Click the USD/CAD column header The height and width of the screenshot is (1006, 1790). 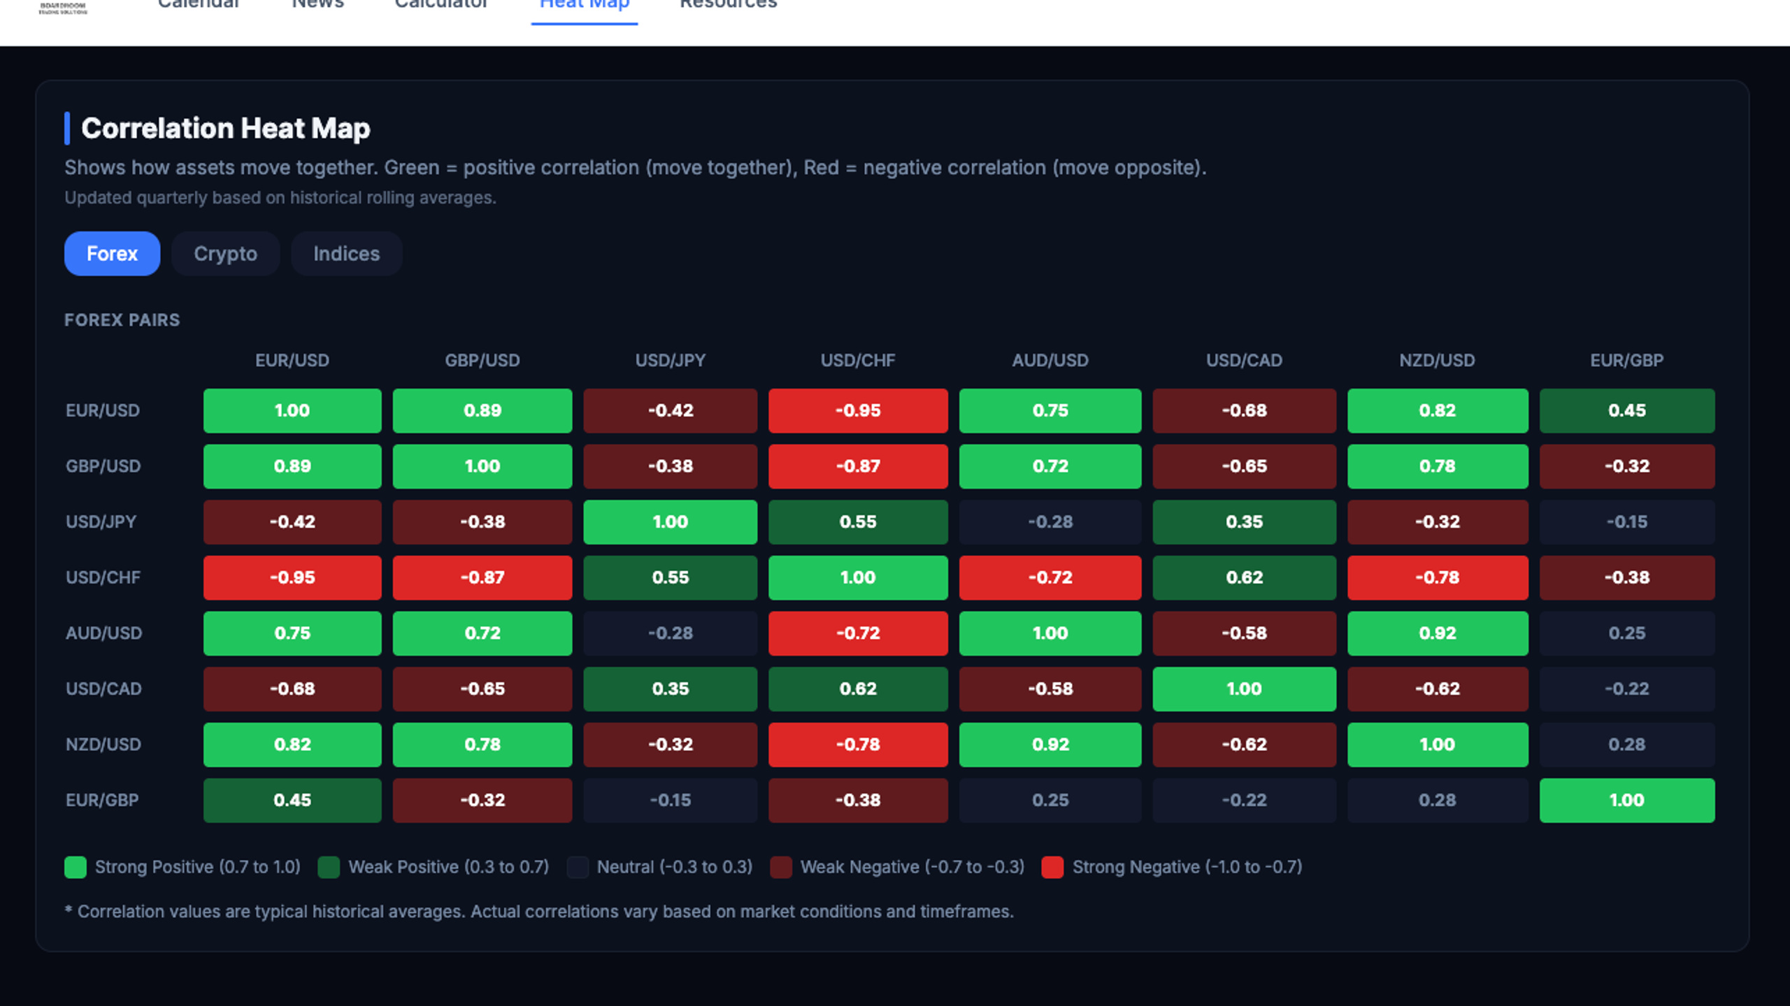[1245, 360]
